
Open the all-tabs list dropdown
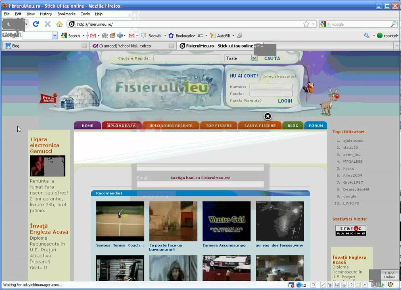click(397, 46)
